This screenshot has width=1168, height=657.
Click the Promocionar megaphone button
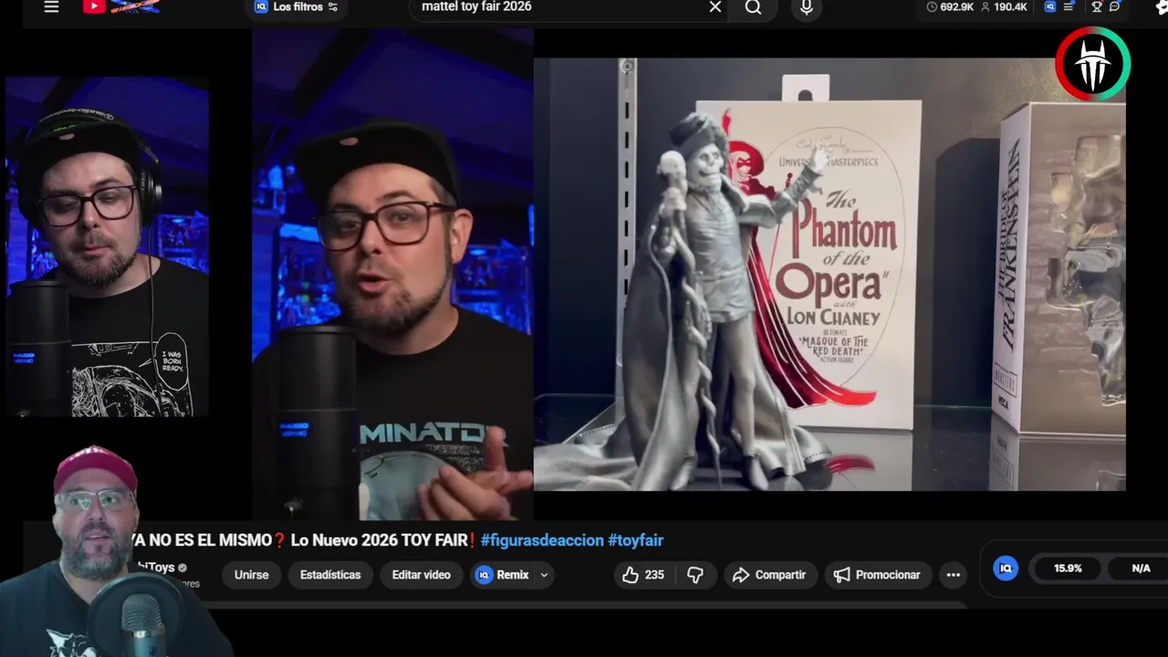pos(877,575)
